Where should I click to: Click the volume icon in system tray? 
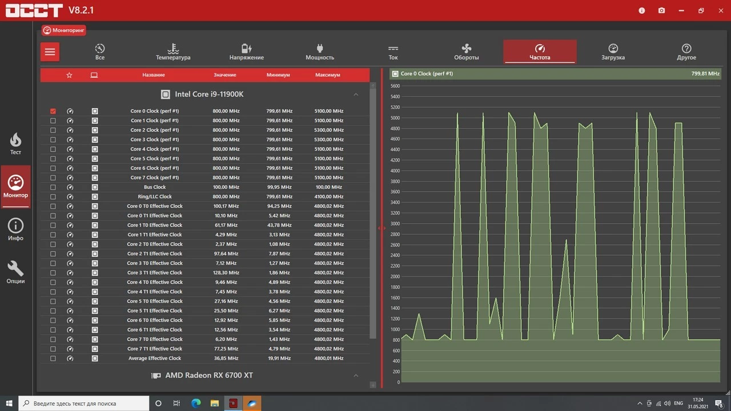click(x=668, y=403)
